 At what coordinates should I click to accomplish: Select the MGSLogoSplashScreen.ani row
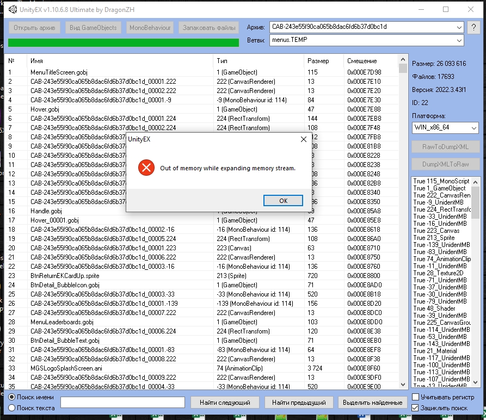tap(201, 368)
